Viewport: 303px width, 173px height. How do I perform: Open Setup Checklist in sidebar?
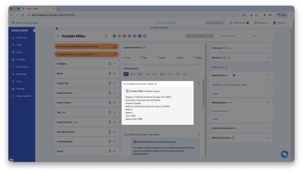(22, 96)
